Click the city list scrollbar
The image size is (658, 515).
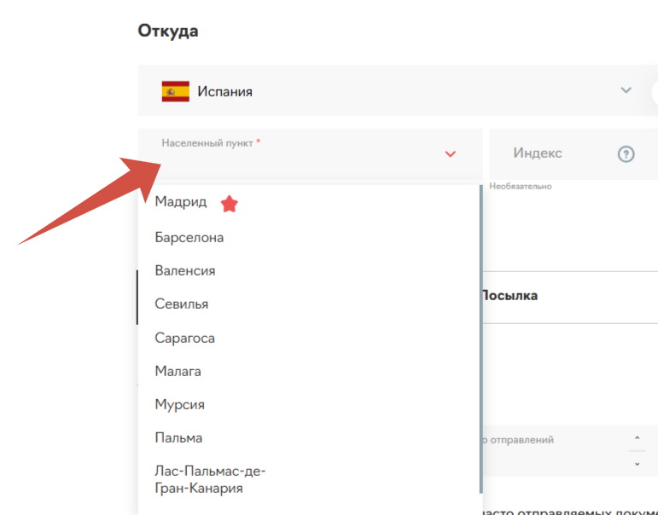(480, 341)
